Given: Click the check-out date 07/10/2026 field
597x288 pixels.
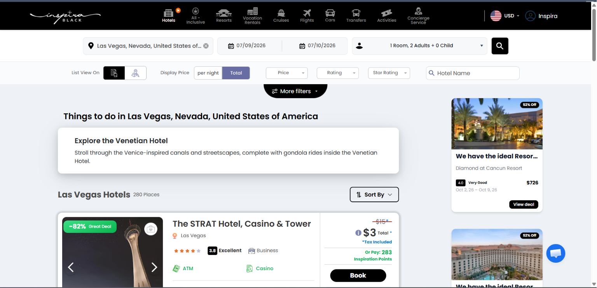Looking at the screenshot, I should (x=314, y=46).
